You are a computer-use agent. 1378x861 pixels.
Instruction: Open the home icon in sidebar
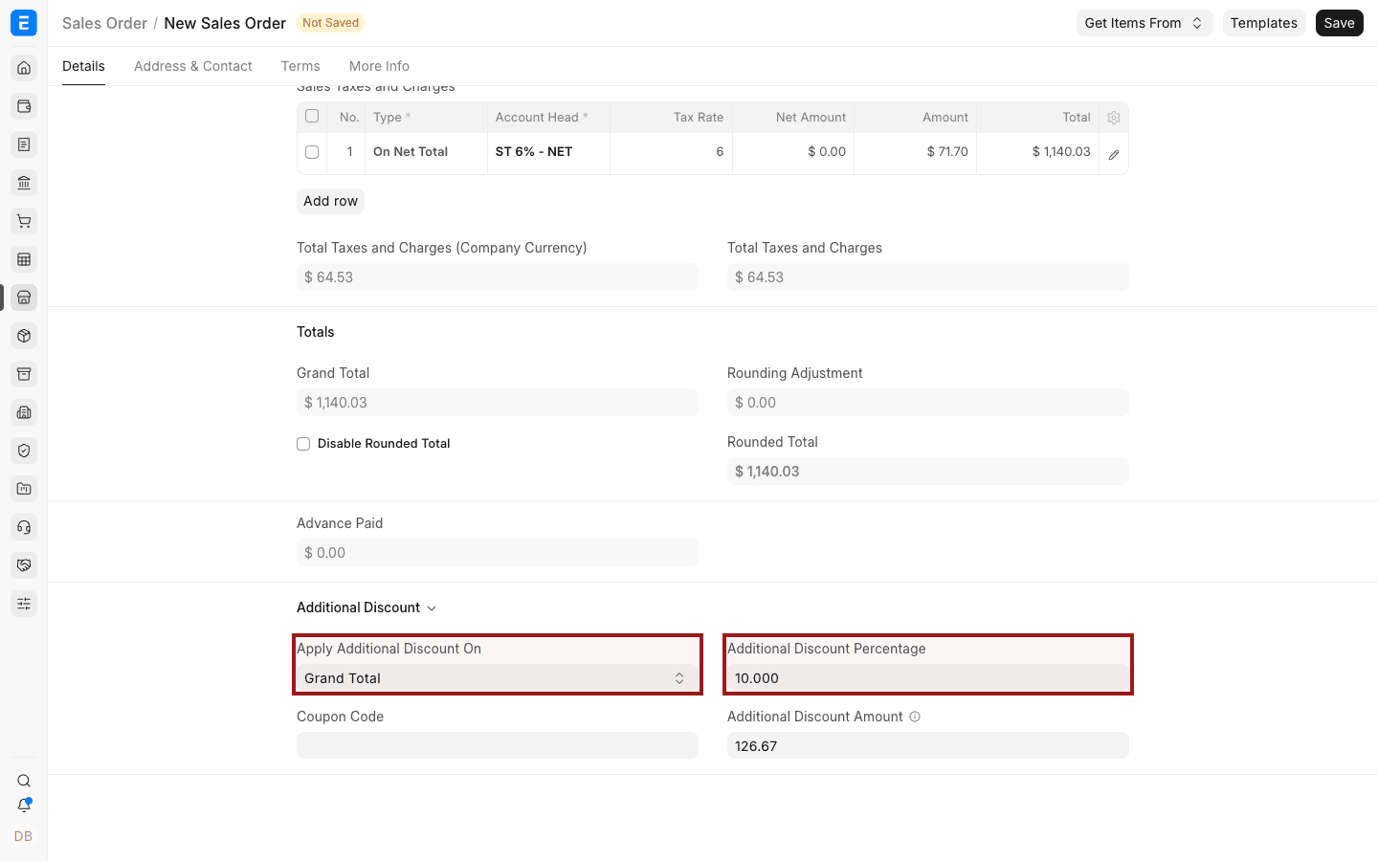point(24,68)
